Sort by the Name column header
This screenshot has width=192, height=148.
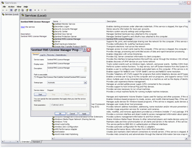(x=78, y=21)
